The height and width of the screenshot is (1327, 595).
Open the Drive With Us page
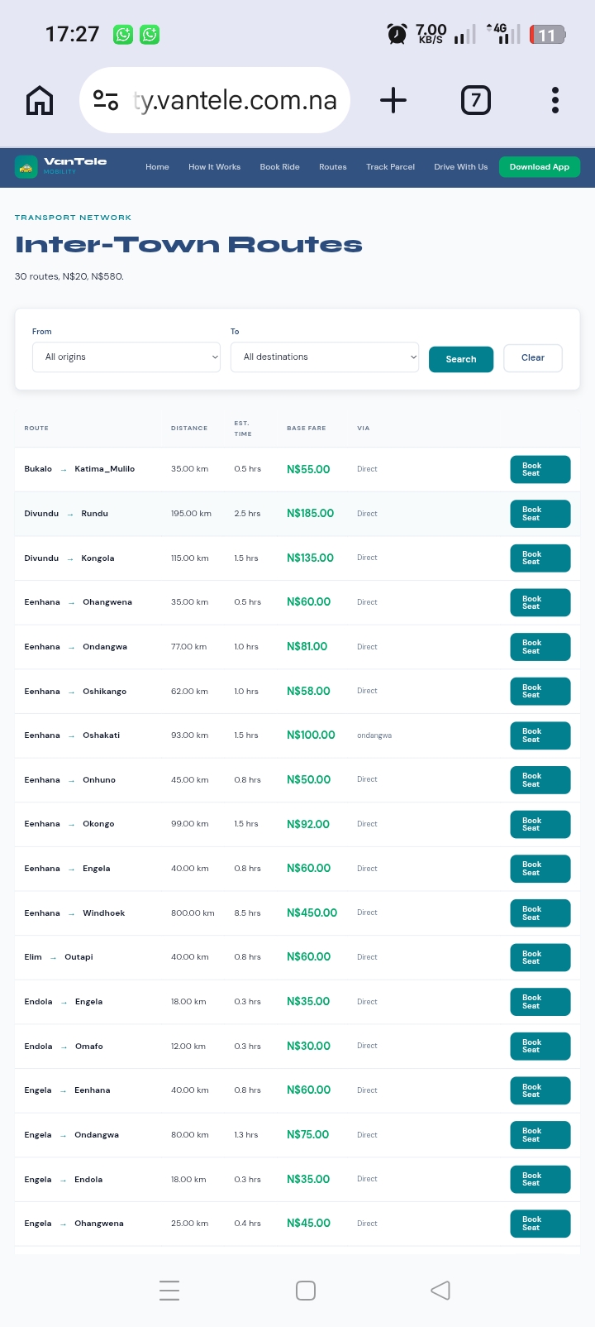tap(460, 167)
